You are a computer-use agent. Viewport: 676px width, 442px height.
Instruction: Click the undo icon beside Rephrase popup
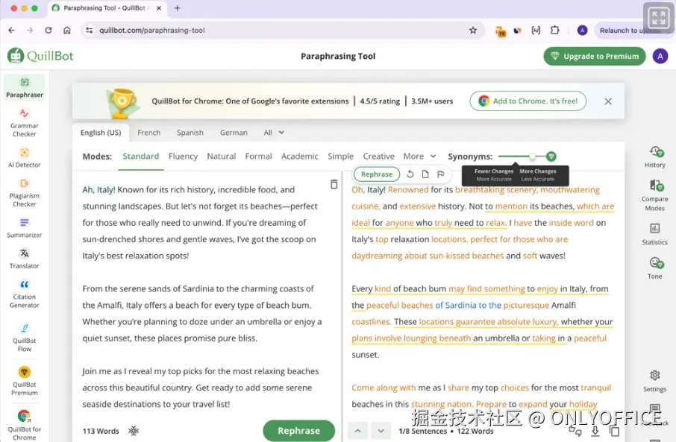(x=410, y=174)
